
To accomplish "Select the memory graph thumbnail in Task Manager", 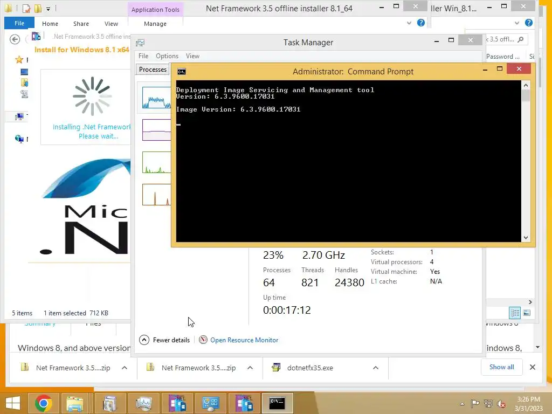I will [x=157, y=130].
